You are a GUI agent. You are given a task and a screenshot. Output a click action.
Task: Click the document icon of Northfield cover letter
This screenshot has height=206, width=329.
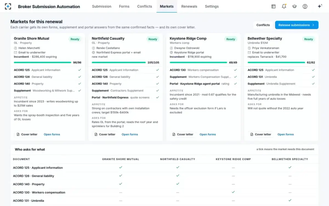click(x=96, y=134)
